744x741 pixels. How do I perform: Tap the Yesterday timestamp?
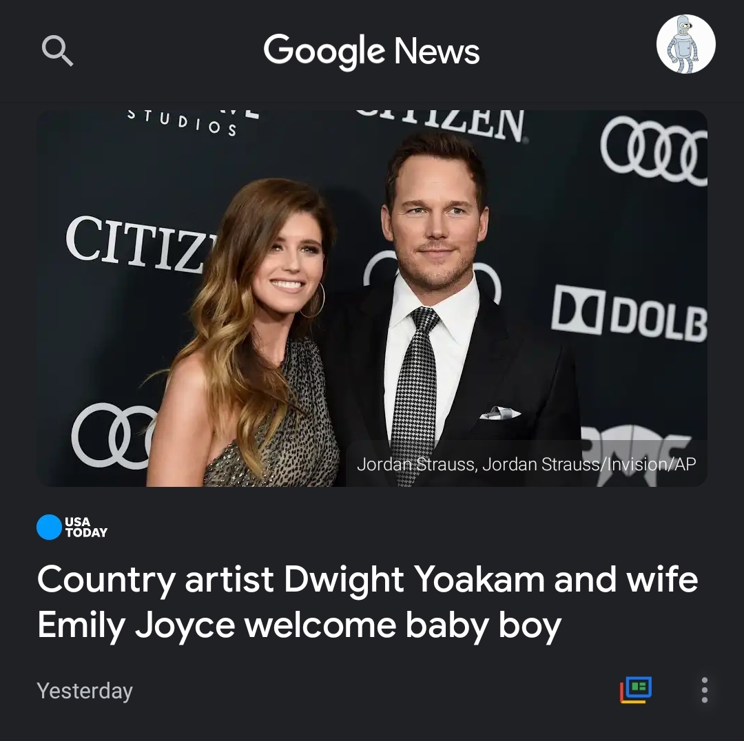click(85, 691)
